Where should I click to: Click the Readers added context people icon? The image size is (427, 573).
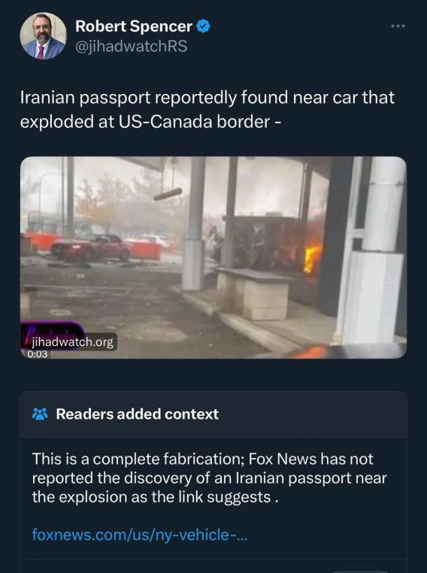point(40,414)
